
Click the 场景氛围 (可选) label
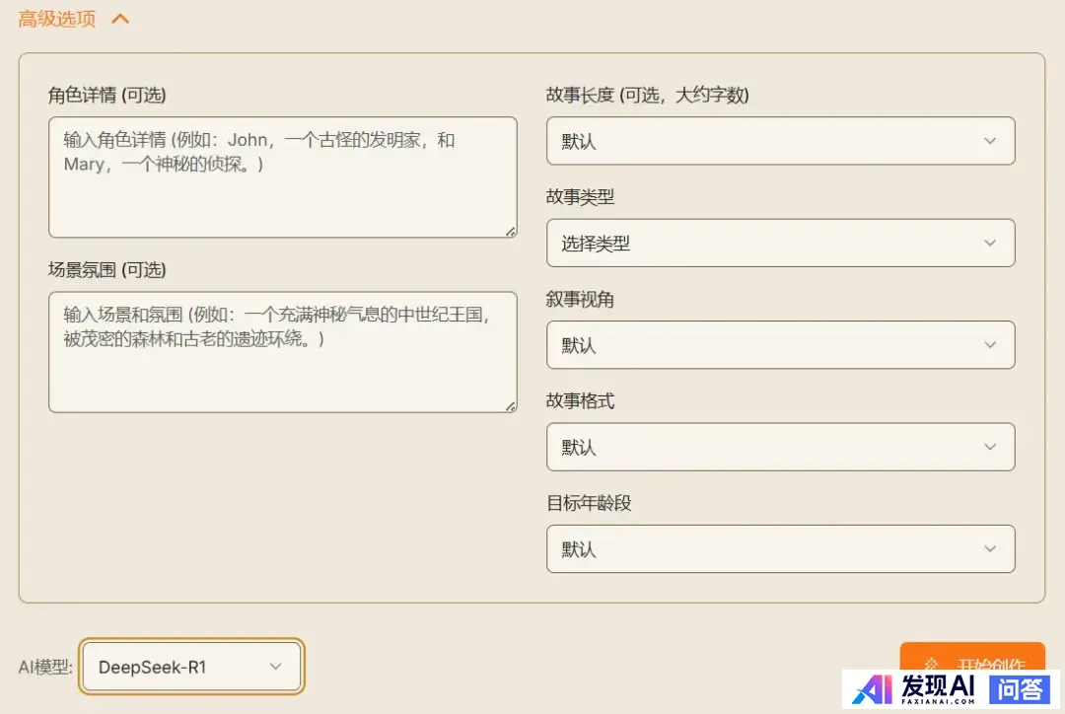pos(106,269)
